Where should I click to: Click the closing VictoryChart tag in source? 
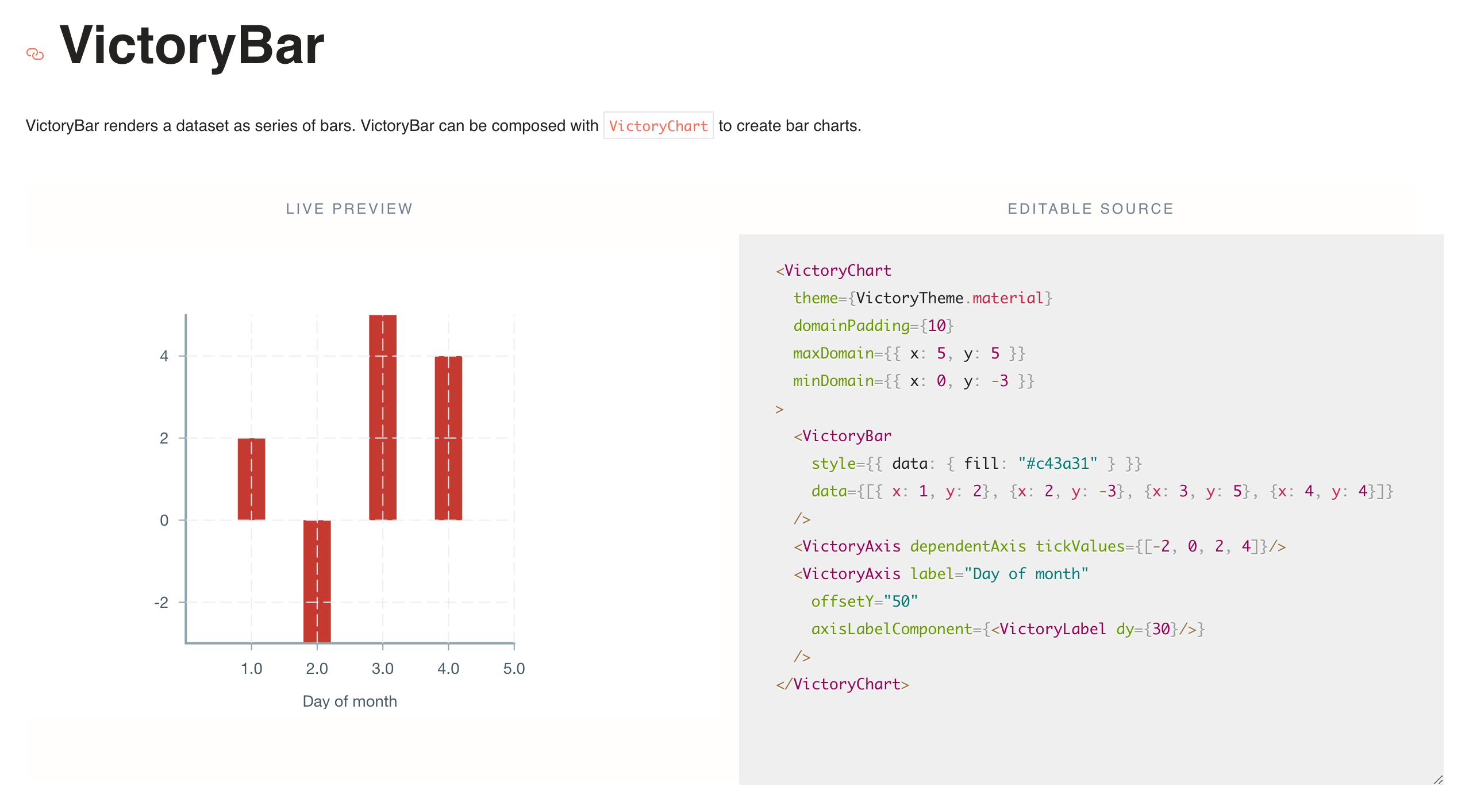(841, 684)
